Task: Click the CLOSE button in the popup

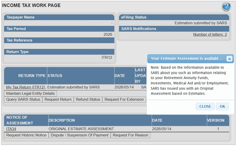Action: (x=205, y=107)
